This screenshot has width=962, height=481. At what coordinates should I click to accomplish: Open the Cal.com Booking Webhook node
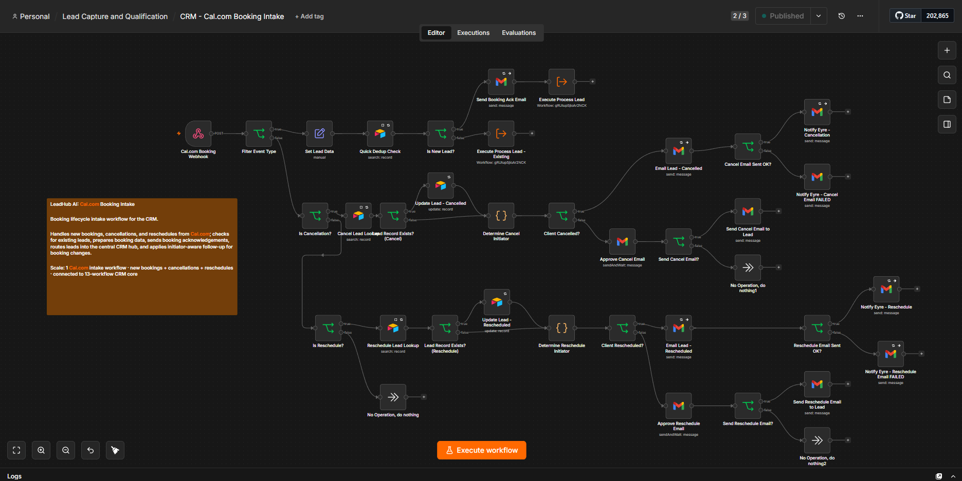point(198,133)
